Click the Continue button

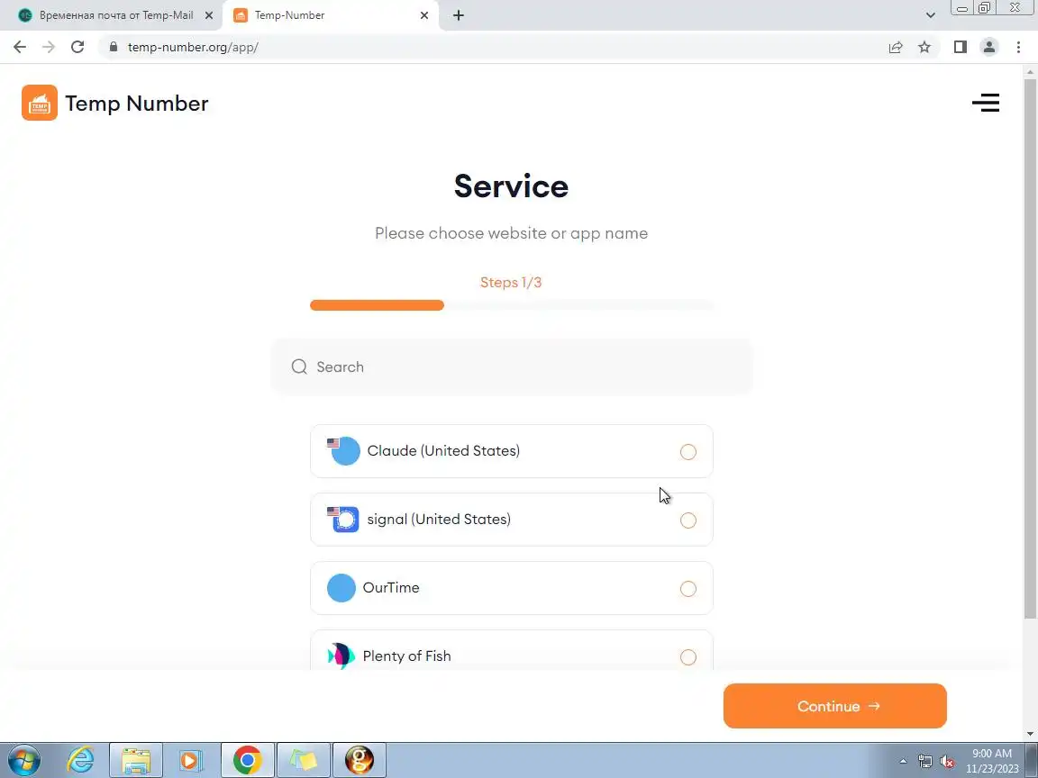pos(834,706)
